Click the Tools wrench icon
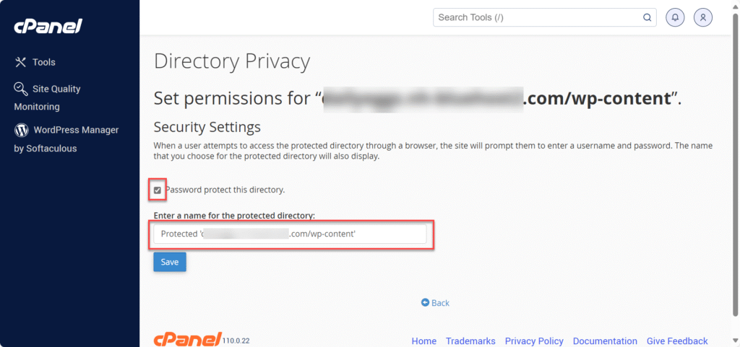 (x=21, y=62)
